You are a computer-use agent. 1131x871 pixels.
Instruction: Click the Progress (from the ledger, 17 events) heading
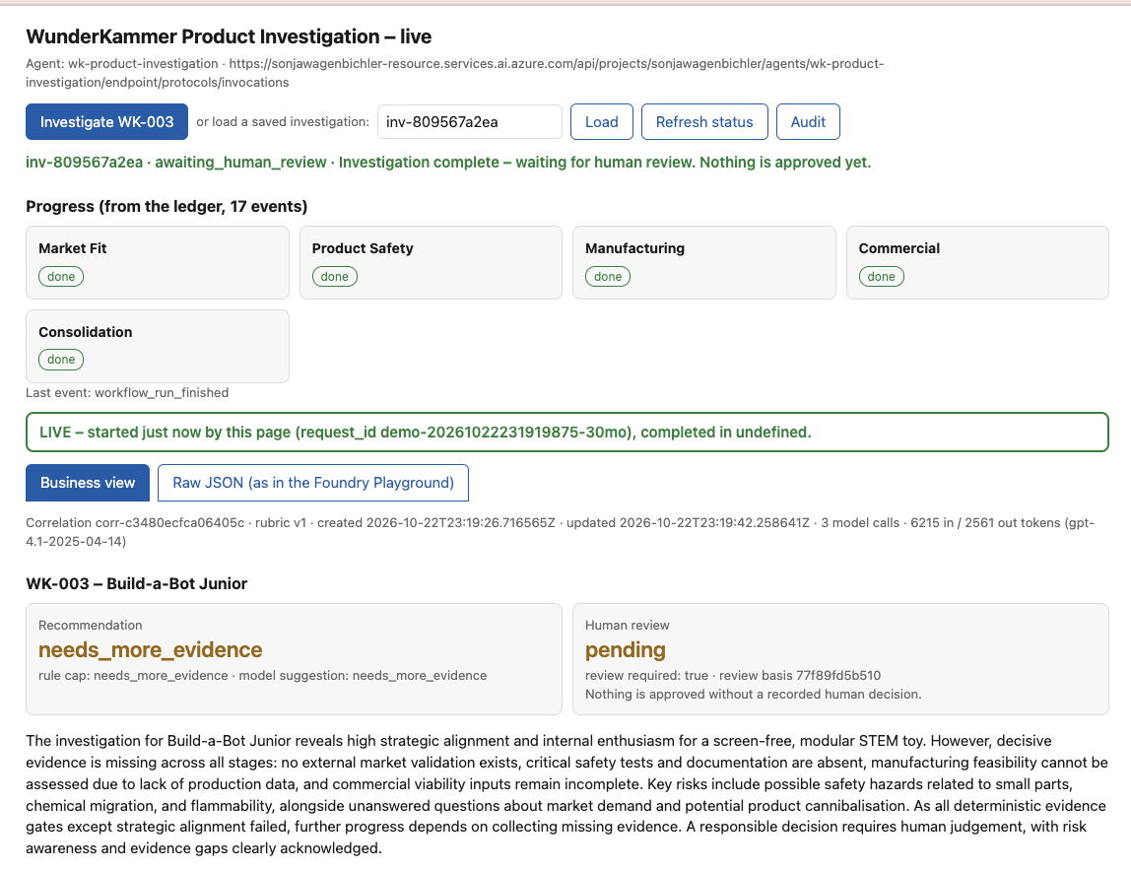166,206
